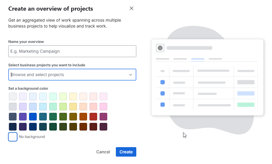Select the magenta-plum swatch in third row
This screenshot has width=272, height=164.
pyautogui.click(x=103, y=117)
